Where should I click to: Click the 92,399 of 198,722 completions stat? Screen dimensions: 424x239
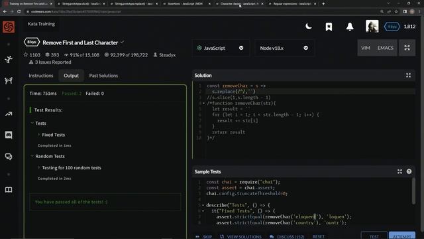pos(126,55)
